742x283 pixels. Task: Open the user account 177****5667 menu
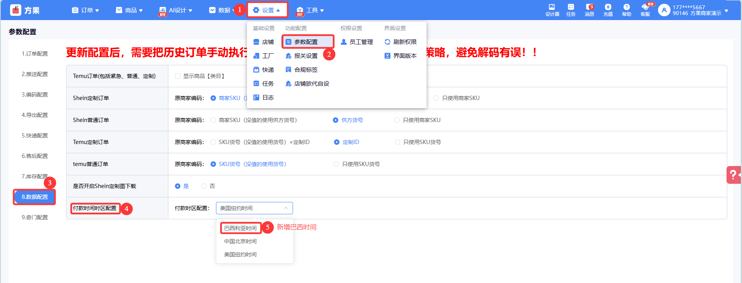click(693, 10)
